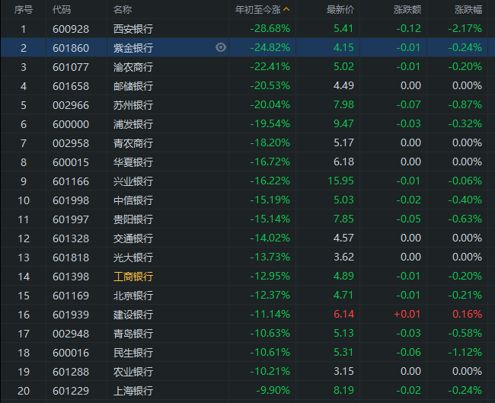Click the -9.90% year-to-date value

click(x=273, y=390)
